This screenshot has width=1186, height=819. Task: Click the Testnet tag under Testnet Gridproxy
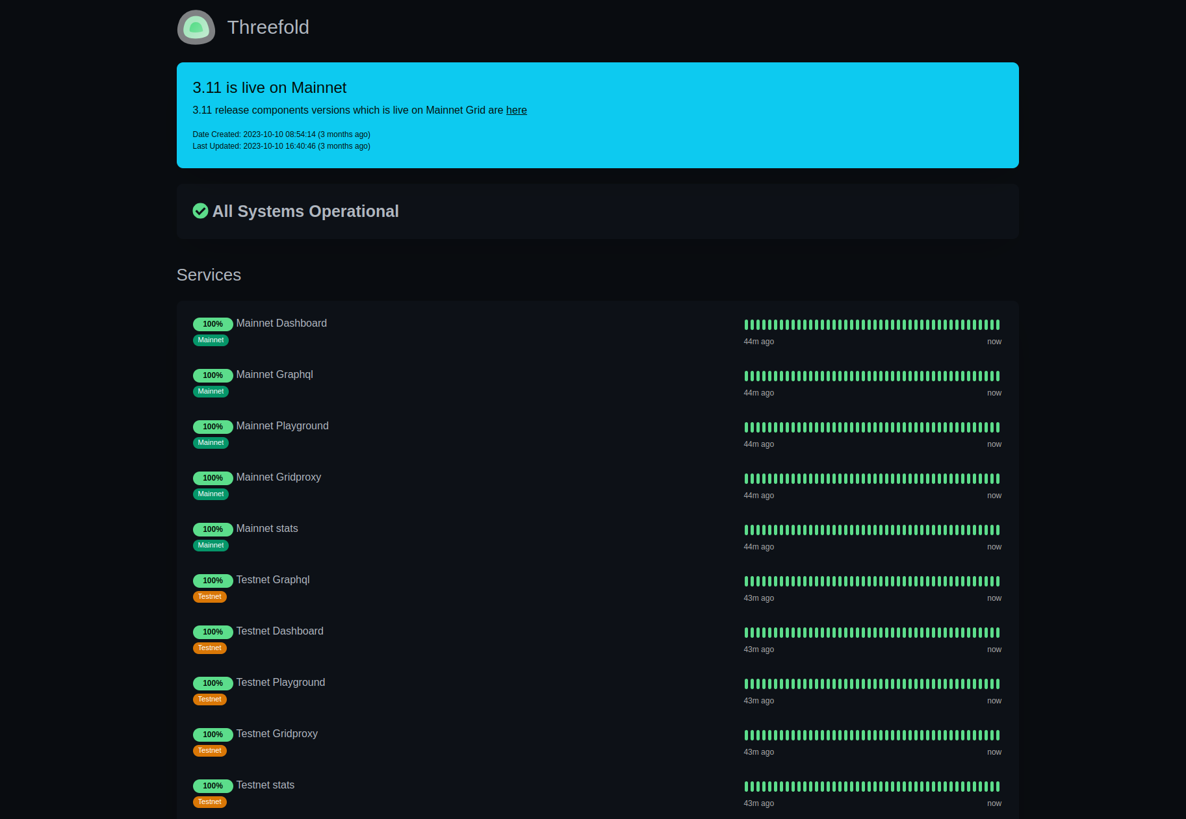[x=209, y=751]
